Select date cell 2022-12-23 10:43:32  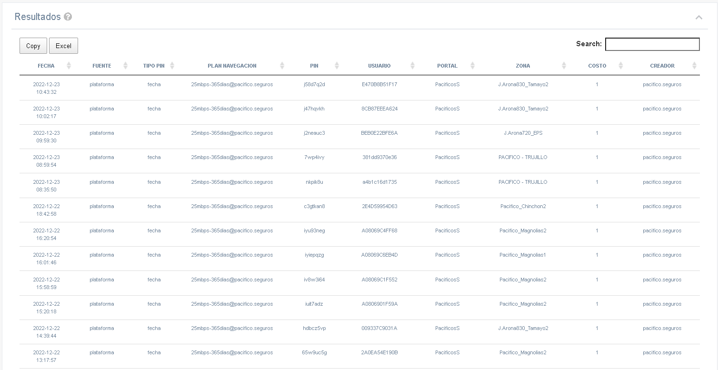click(x=46, y=88)
